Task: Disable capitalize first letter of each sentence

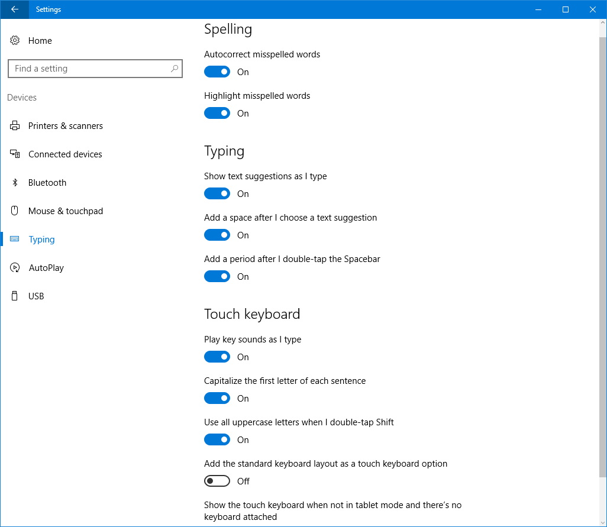Action: [x=217, y=399]
